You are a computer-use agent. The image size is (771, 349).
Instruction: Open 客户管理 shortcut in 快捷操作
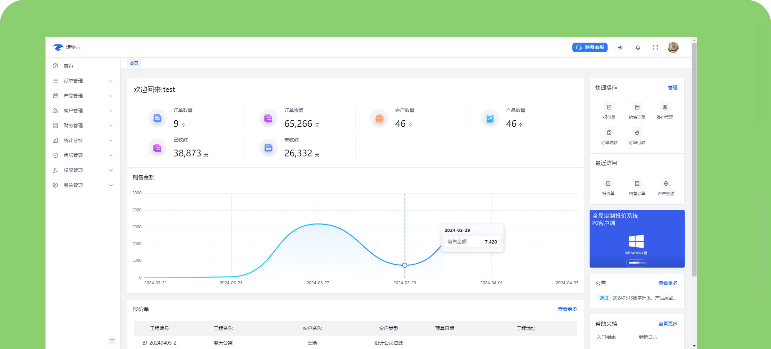pos(665,111)
